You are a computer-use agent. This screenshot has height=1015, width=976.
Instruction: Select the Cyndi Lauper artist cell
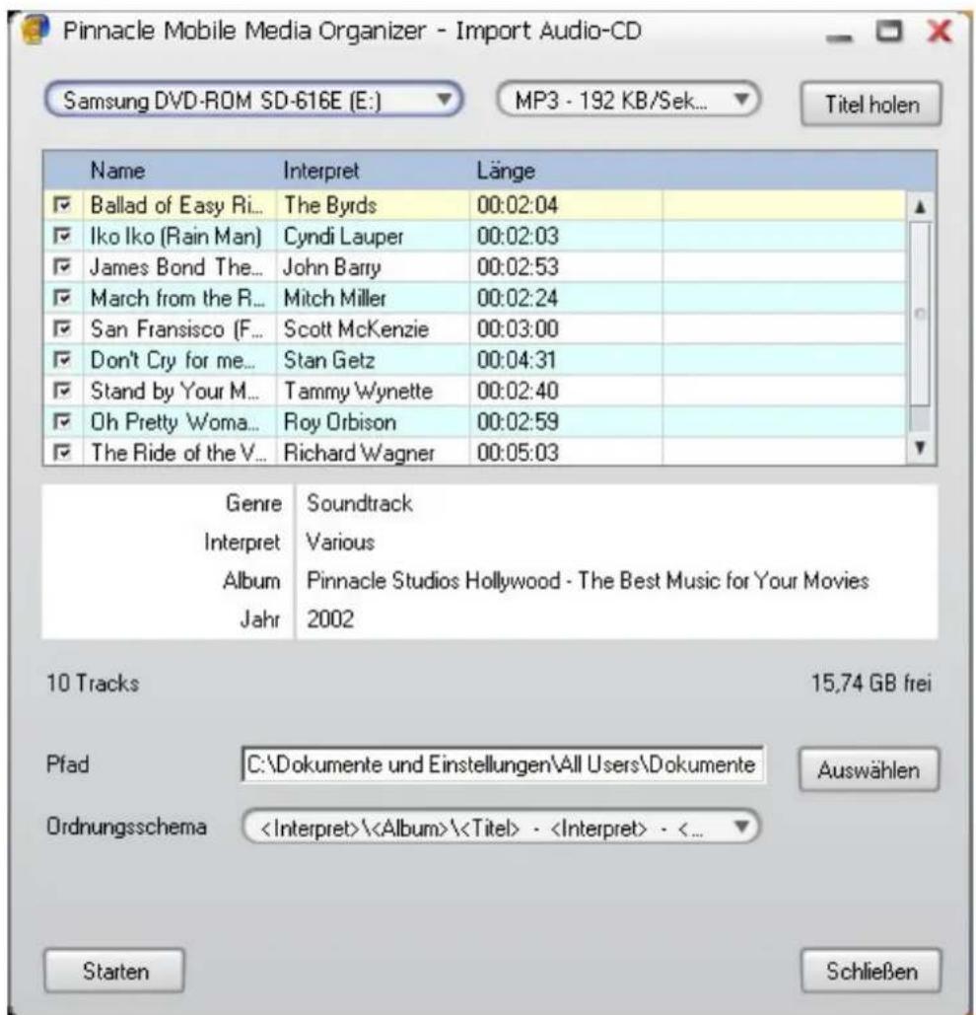coord(373,236)
